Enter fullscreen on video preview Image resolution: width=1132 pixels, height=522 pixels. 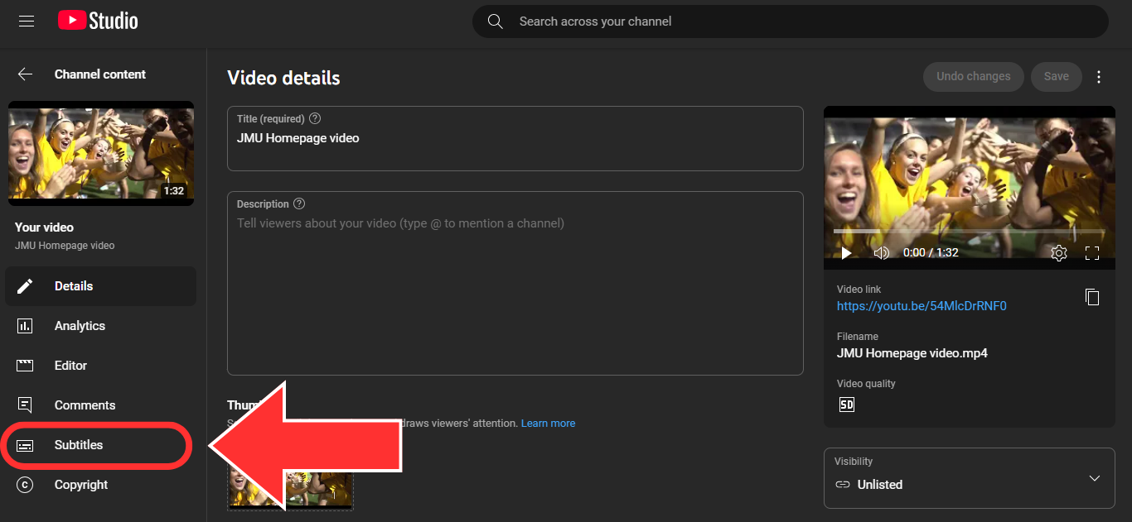[x=1092, y=253]
